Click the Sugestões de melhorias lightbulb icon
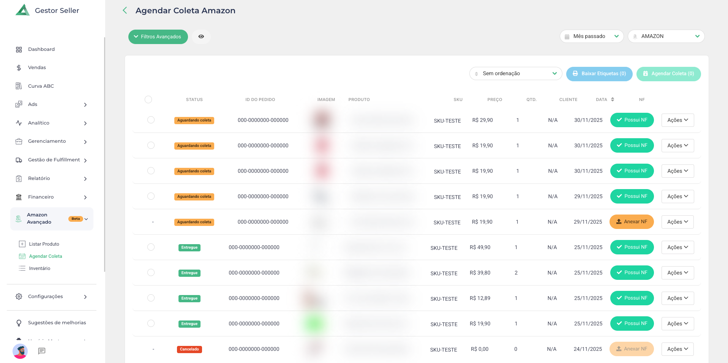This screenshot has width=728, height=363. (19, 323)
